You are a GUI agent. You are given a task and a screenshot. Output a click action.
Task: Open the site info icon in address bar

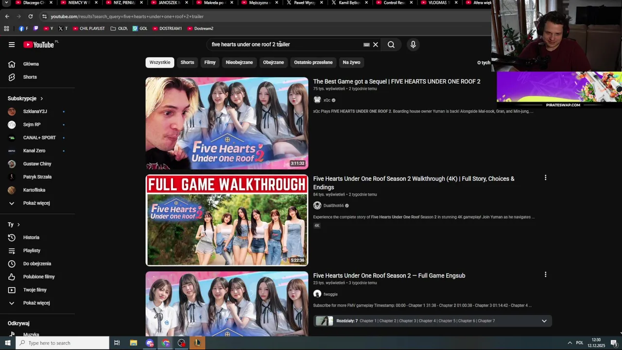pyautogui.click(x=44, y=17)
